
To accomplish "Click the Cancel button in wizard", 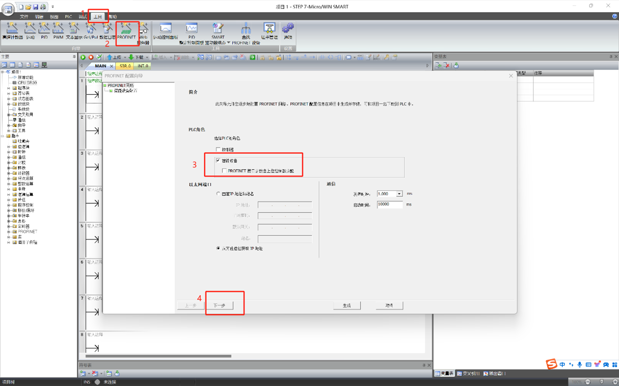I will [x=389, y=306].
